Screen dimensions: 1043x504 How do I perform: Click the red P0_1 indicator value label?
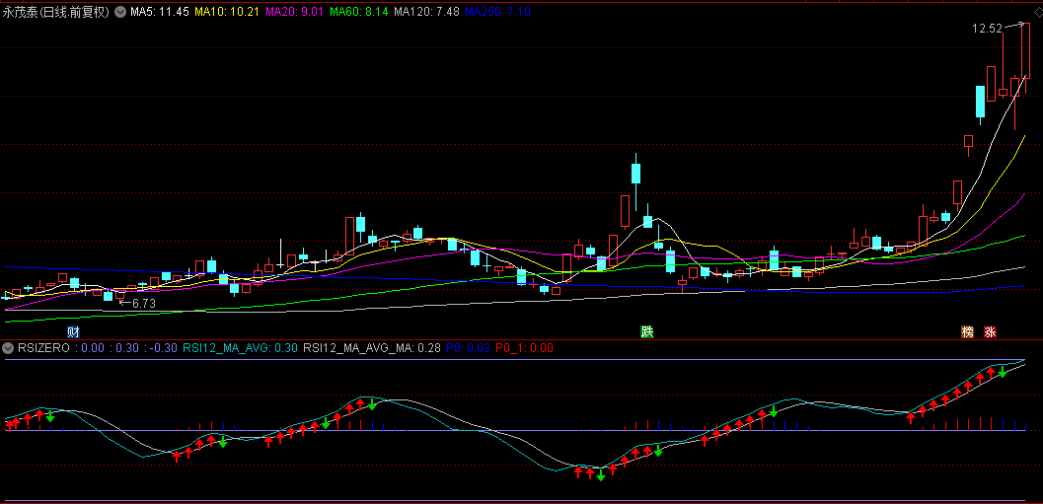524,347
